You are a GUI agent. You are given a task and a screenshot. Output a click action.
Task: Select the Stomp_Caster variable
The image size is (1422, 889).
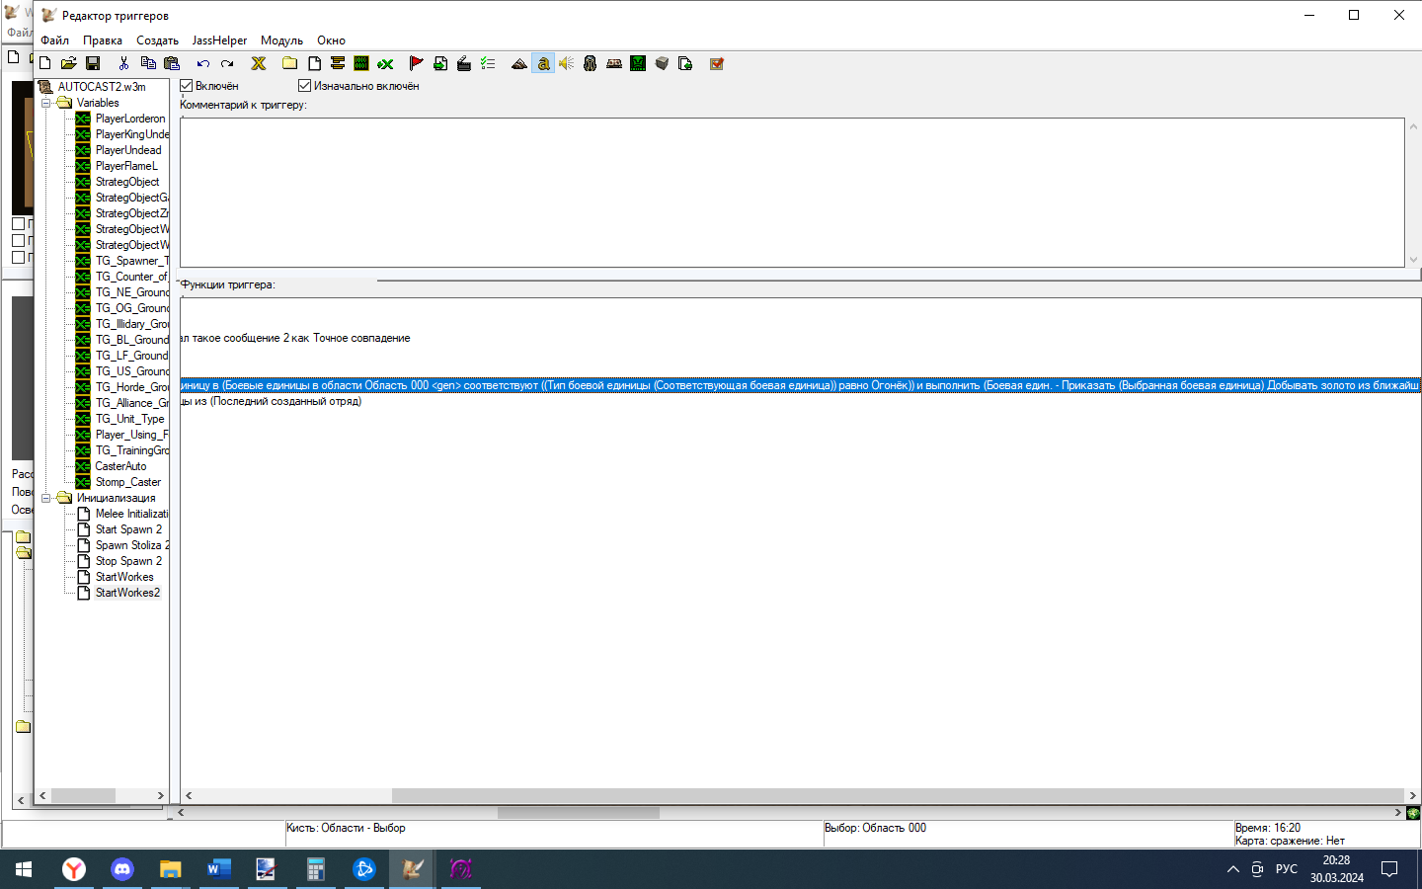128,482
